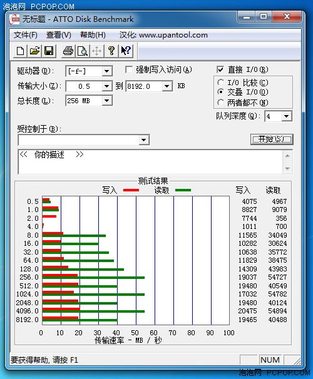
Task: Click the 开始 start button
Action: coord(272,139)
